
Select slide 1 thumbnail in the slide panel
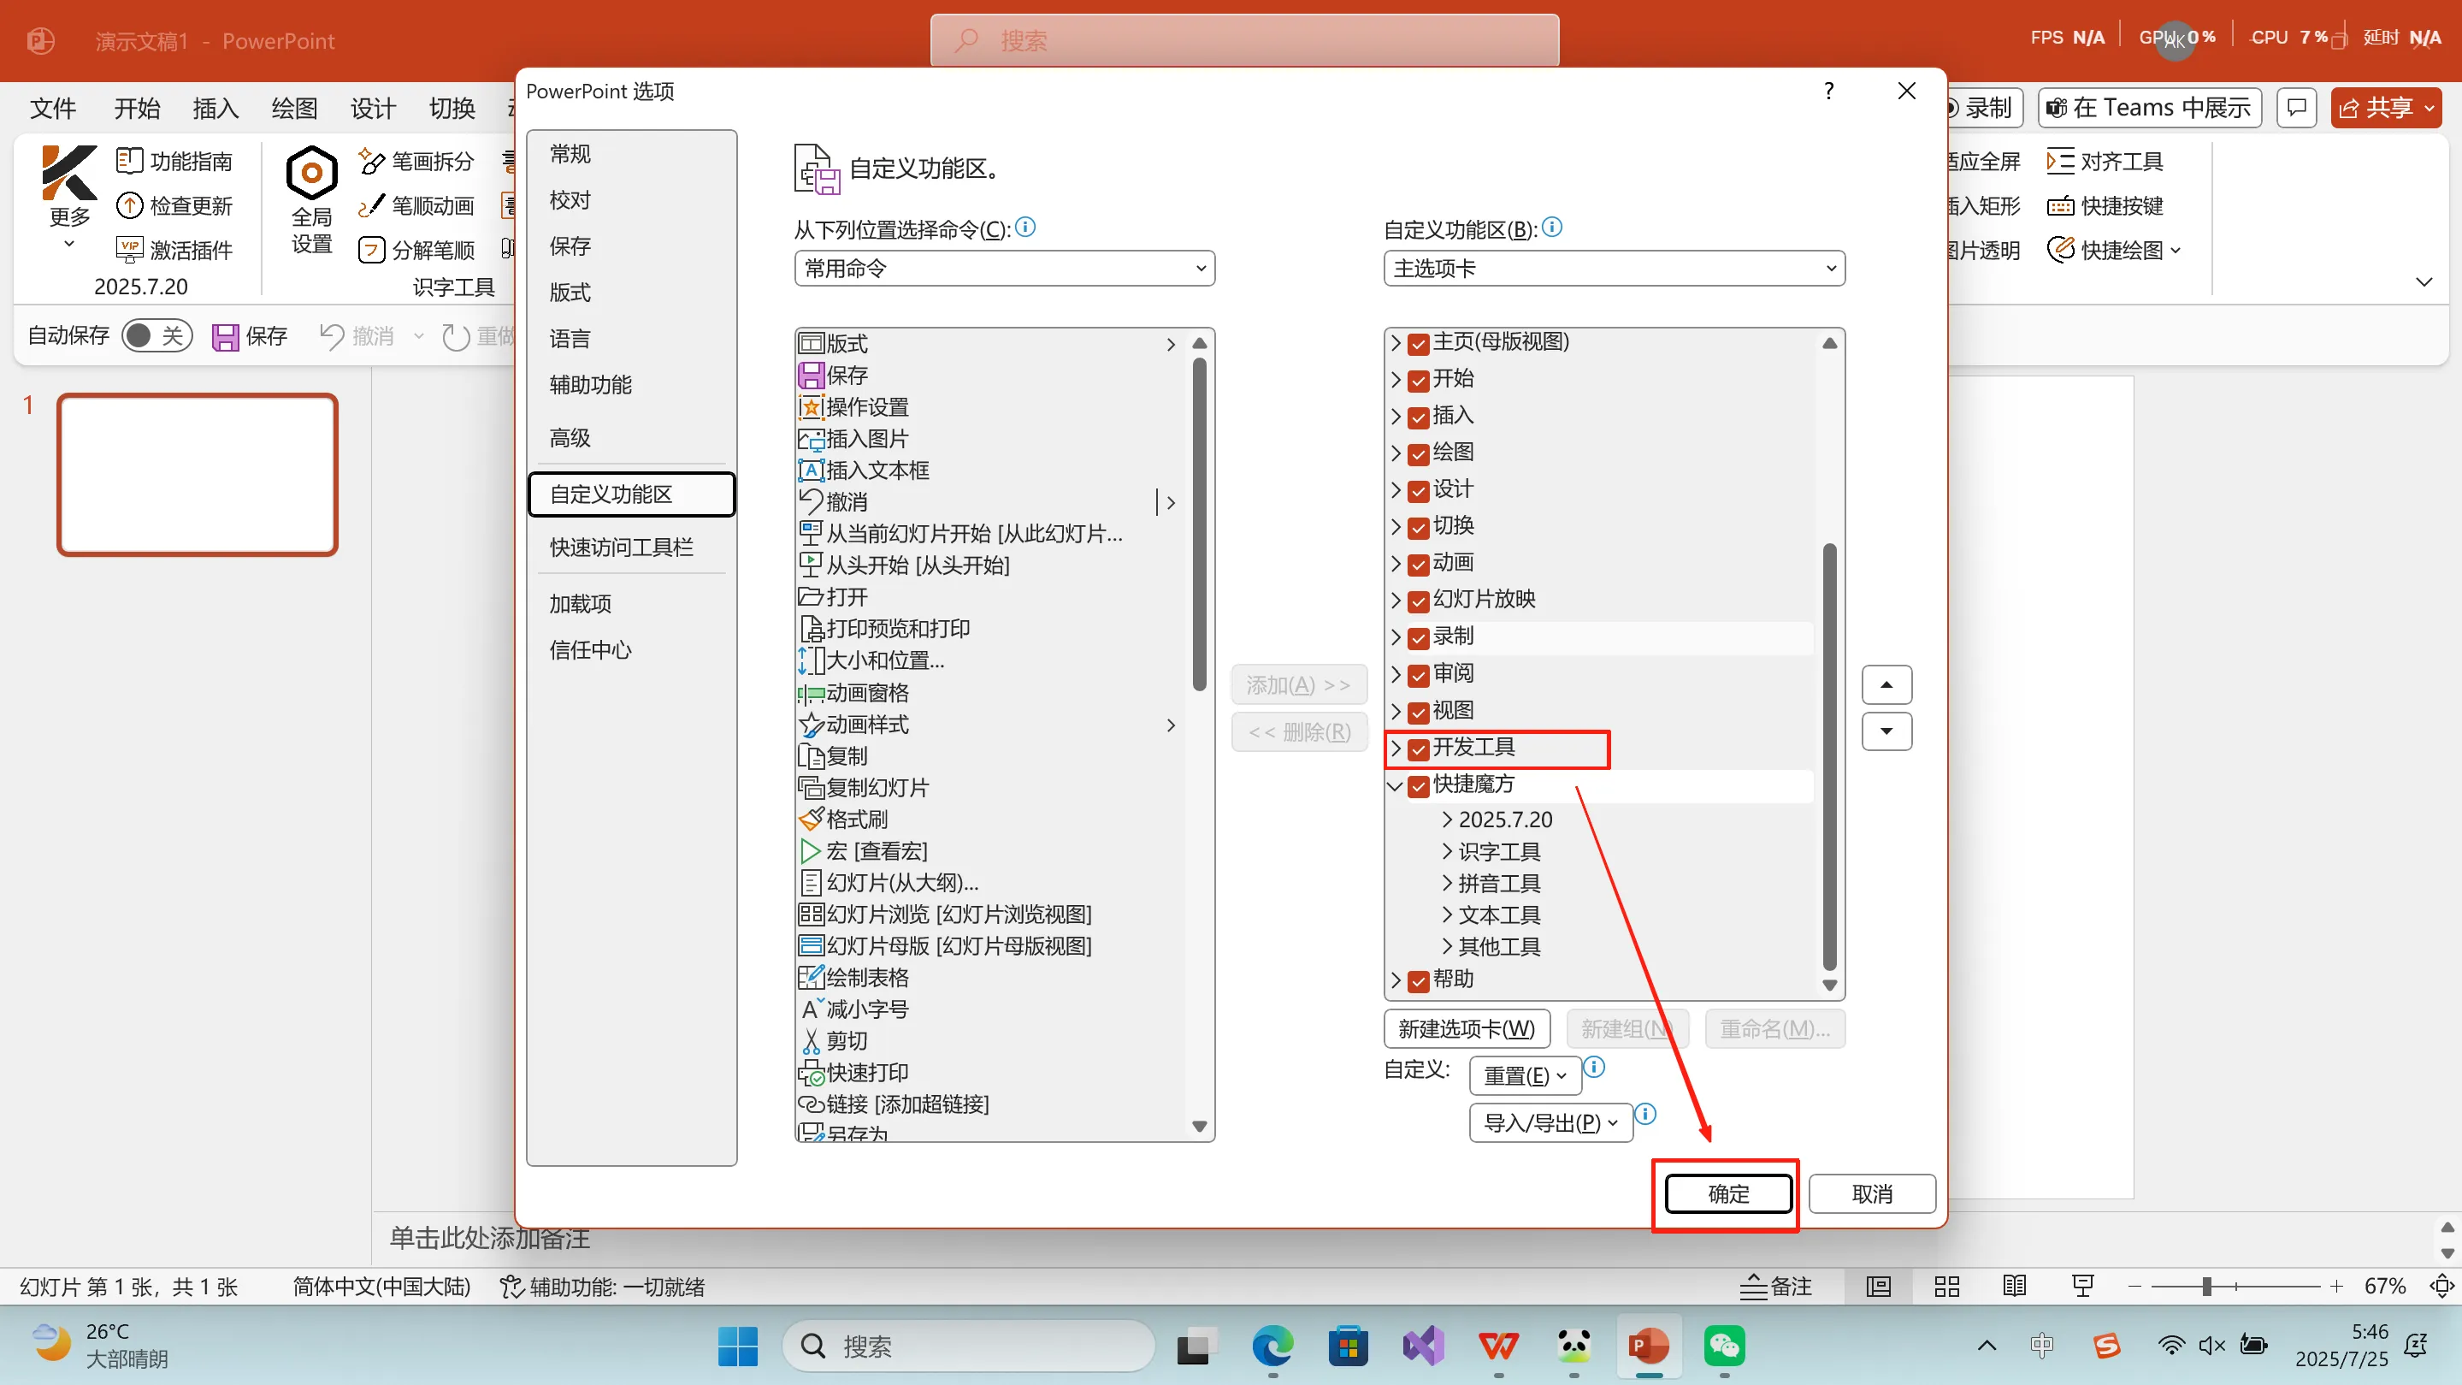tap(197, 474)
